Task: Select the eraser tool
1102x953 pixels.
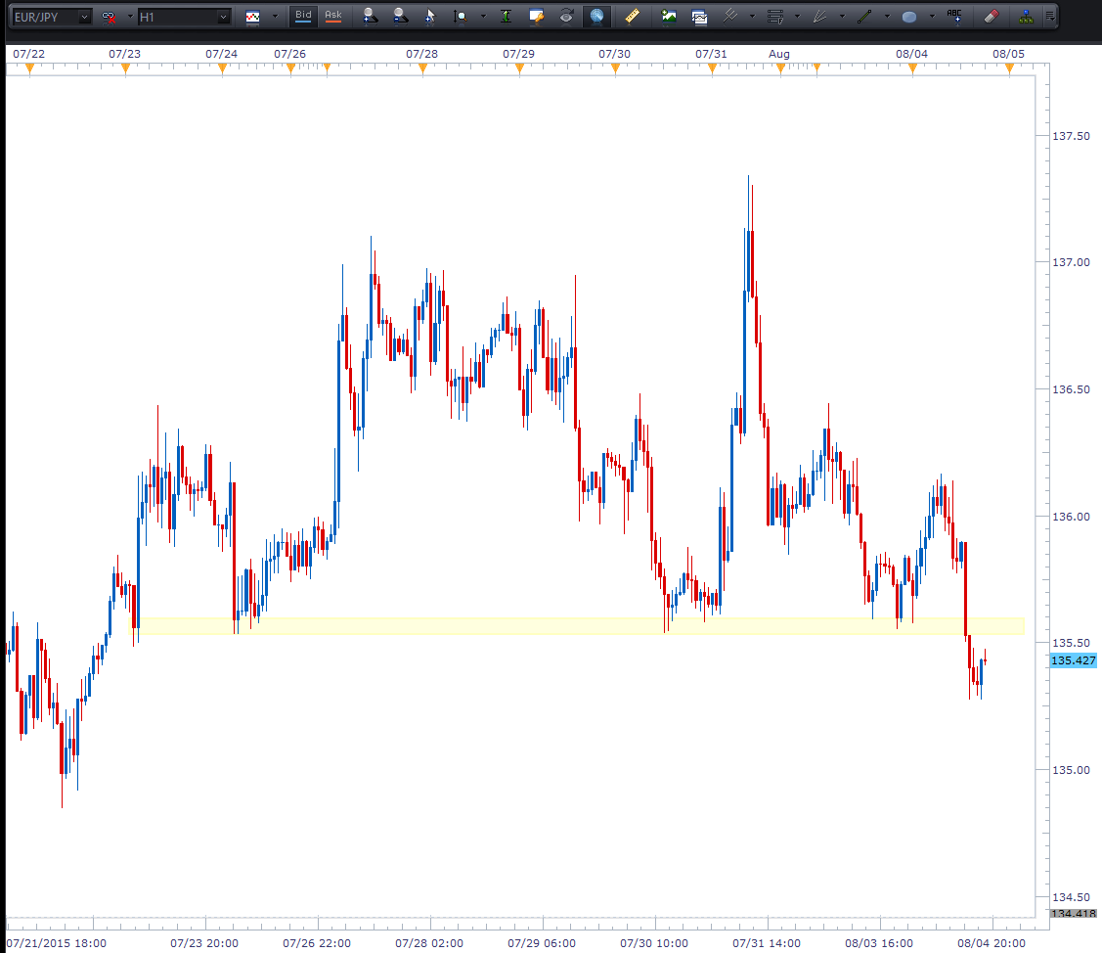Action: [x=992, y=17]
